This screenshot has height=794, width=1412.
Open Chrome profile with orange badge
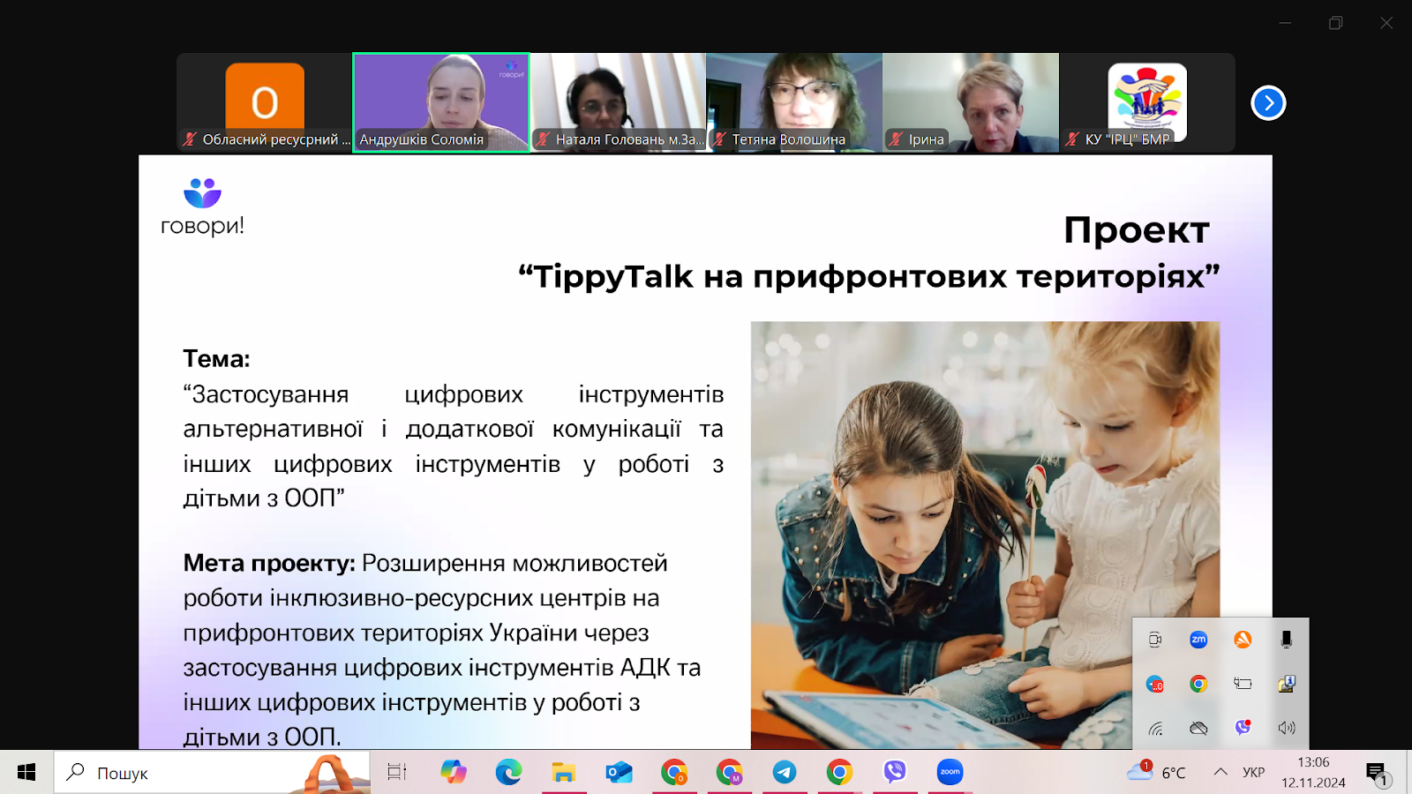point(674,773)
